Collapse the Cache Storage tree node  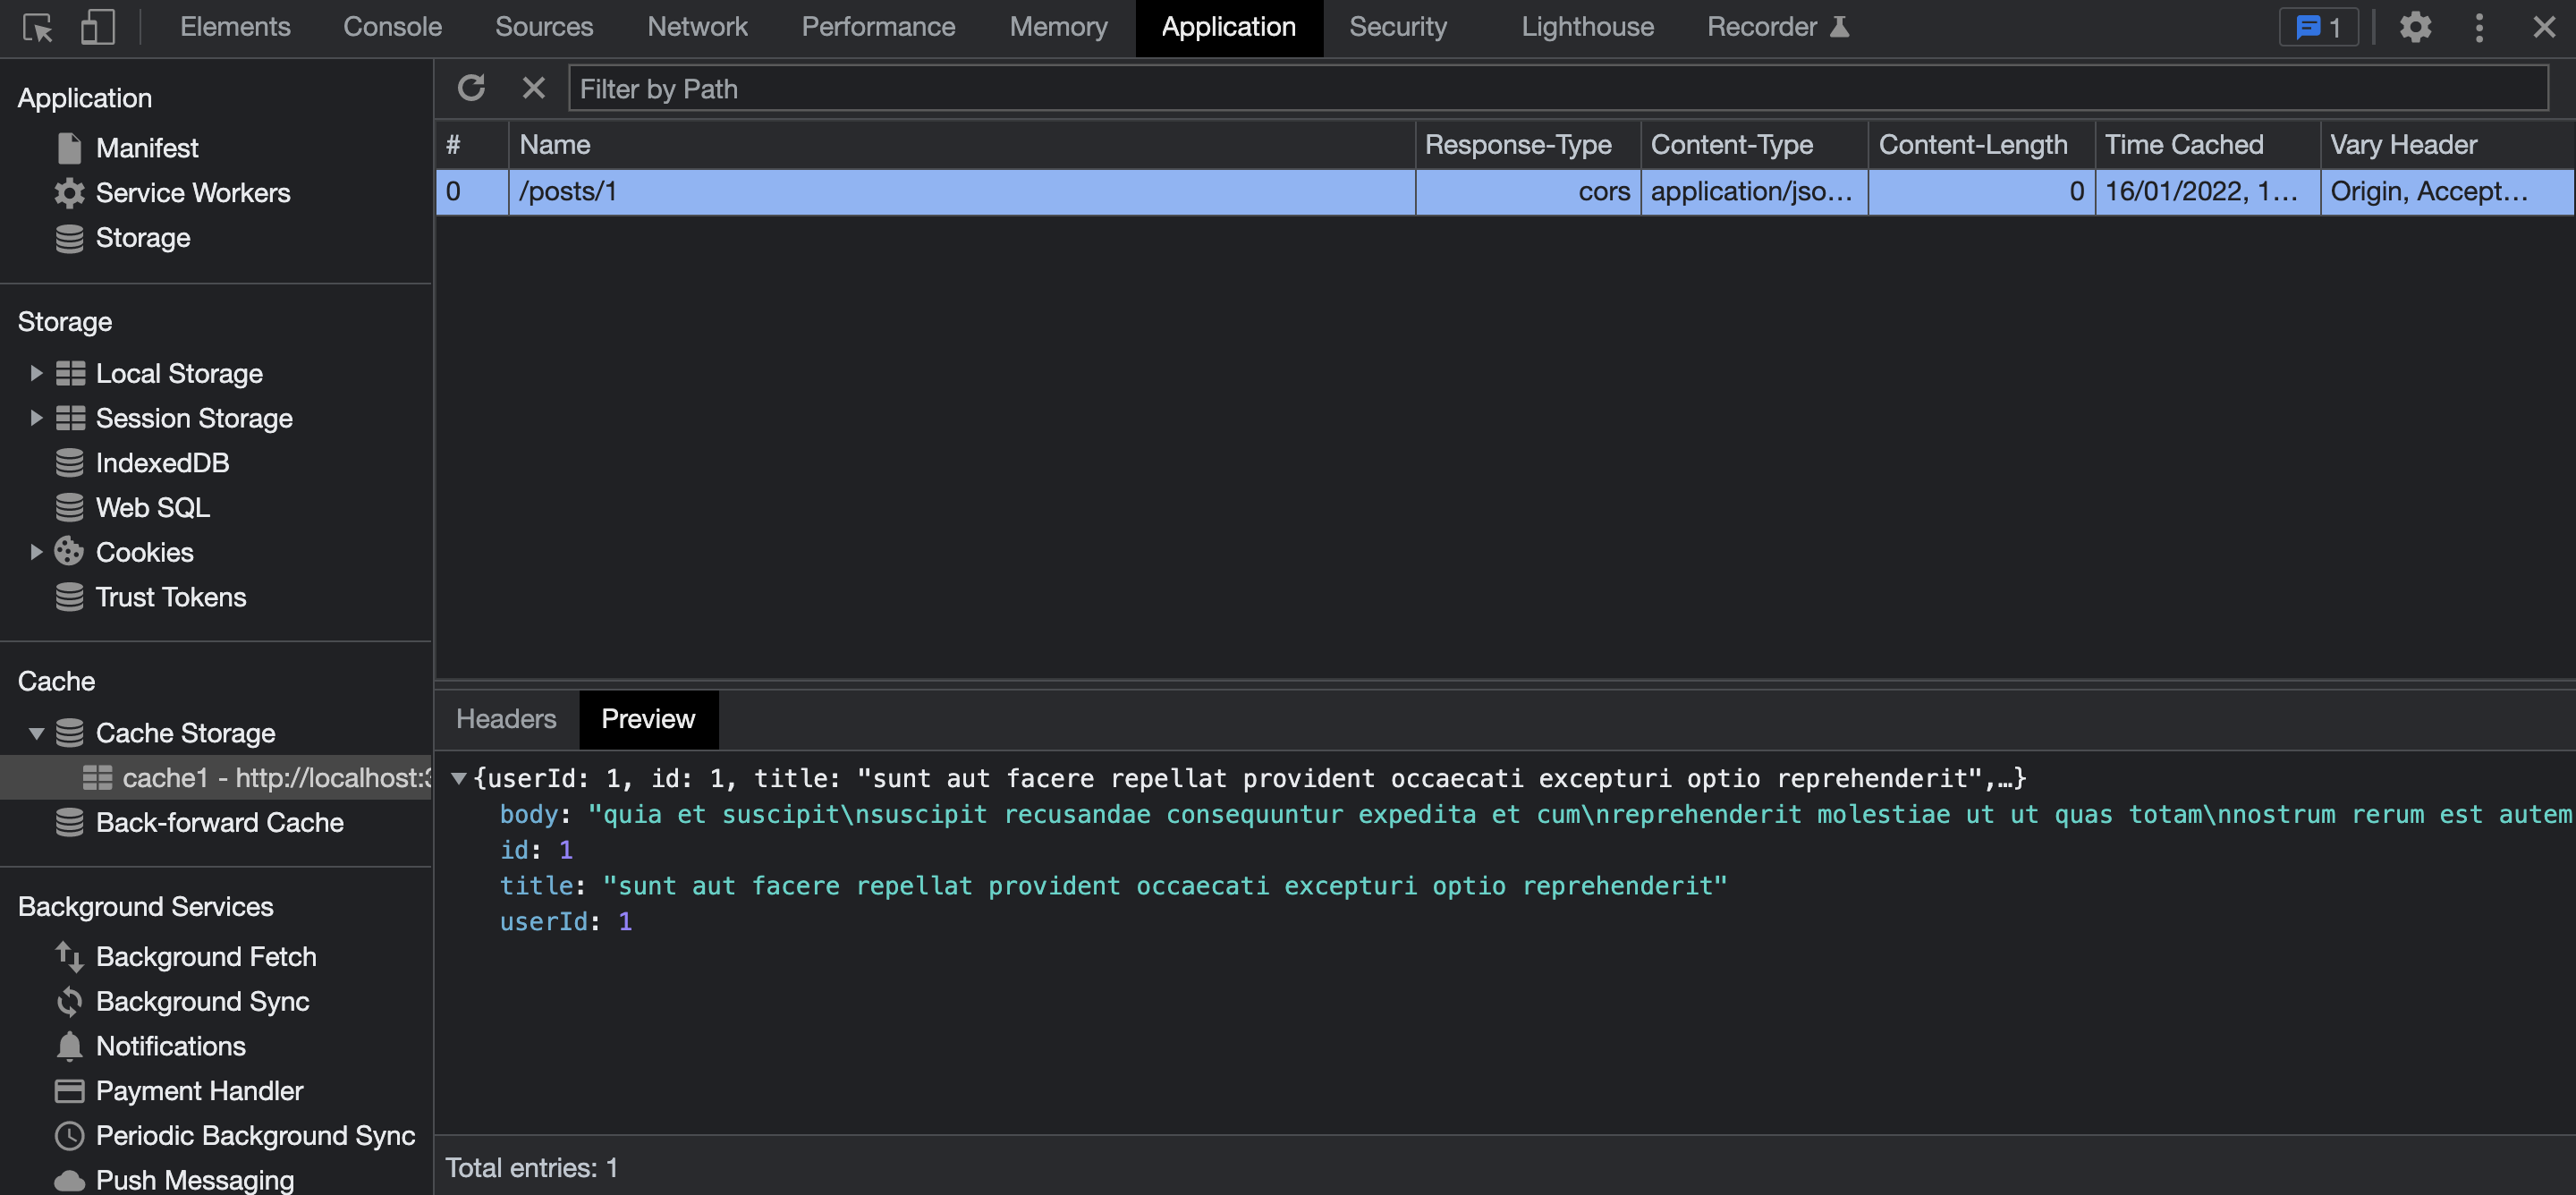36,733
